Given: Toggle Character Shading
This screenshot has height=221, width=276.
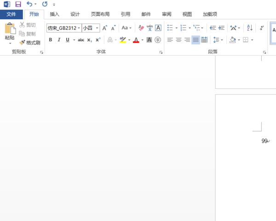Looking at the screenshot, I should [149, 40].
